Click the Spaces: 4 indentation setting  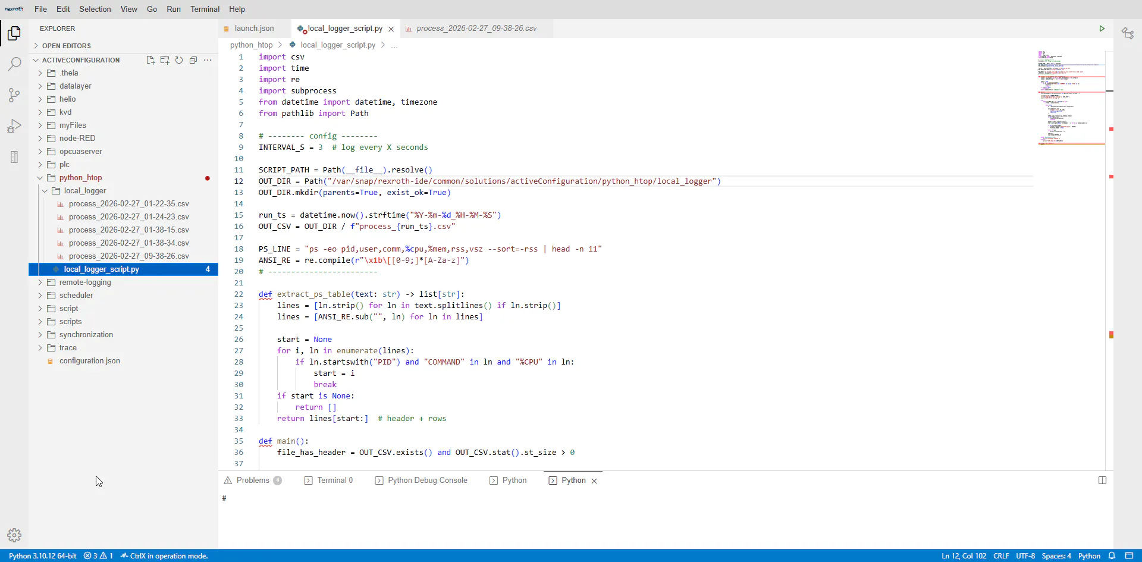point(1056,556)
